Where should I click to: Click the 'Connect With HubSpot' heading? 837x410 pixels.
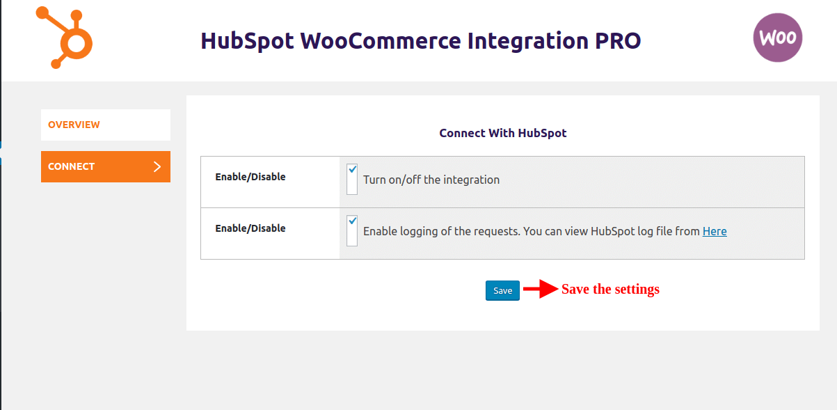point(502,133)
